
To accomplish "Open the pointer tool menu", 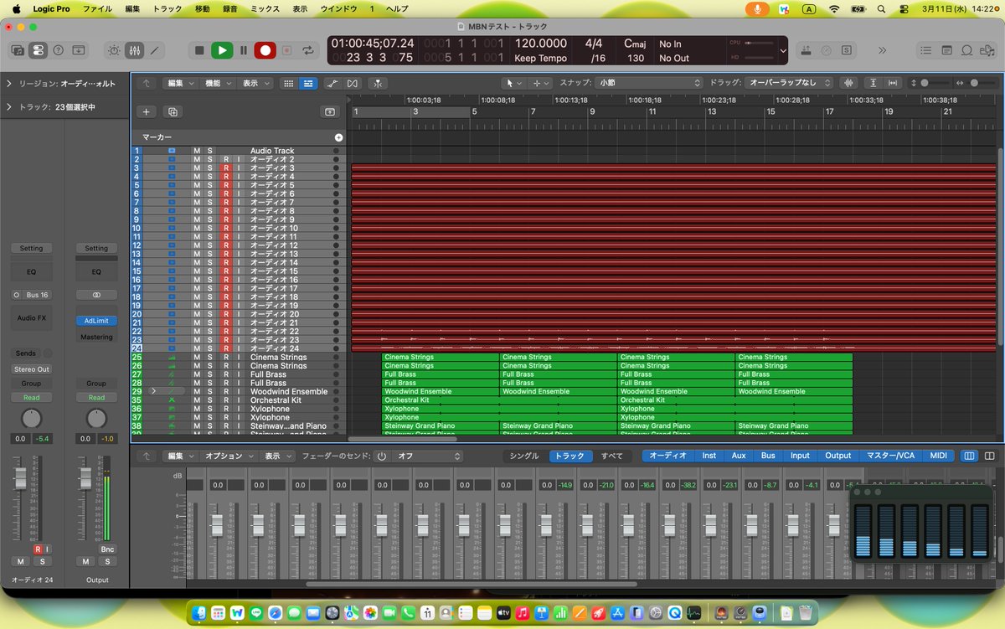I will pos(513,84).
